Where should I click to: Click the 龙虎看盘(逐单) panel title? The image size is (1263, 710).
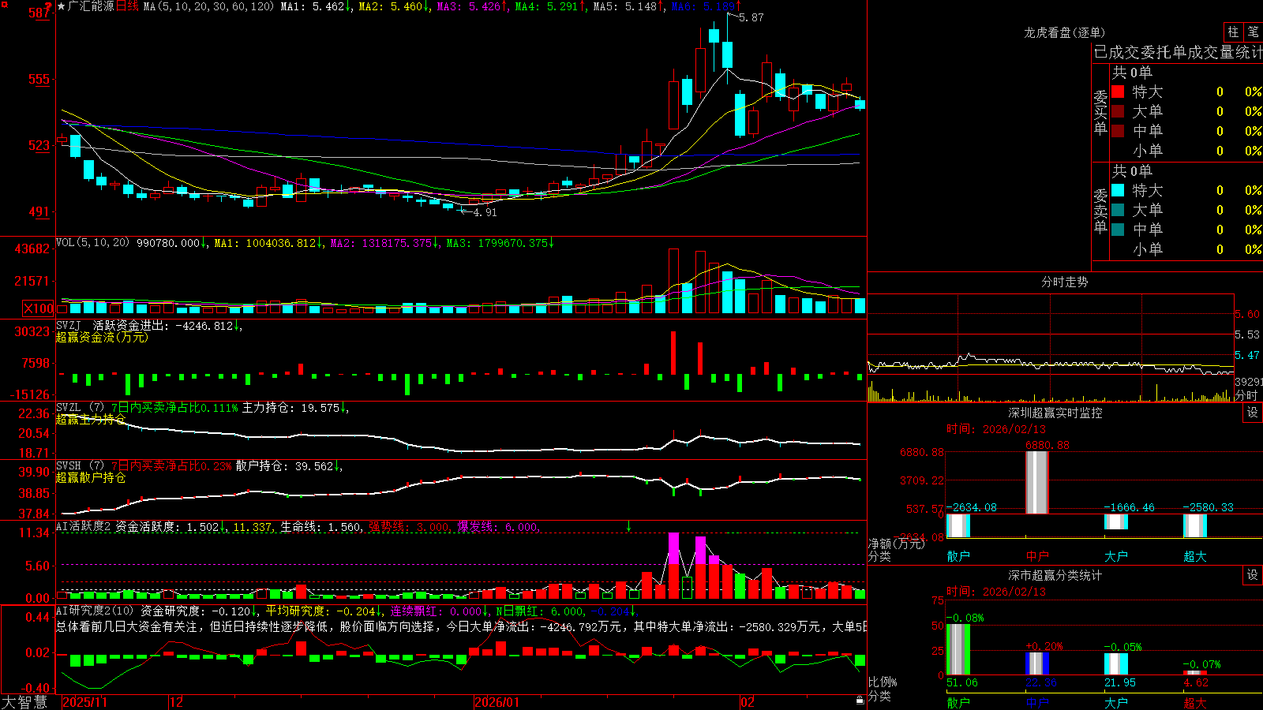(x=1064, y=32)
